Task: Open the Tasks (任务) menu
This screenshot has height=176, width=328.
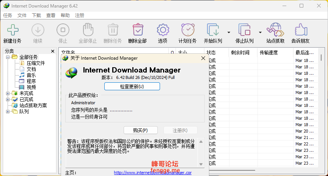Action: [8, 15]
